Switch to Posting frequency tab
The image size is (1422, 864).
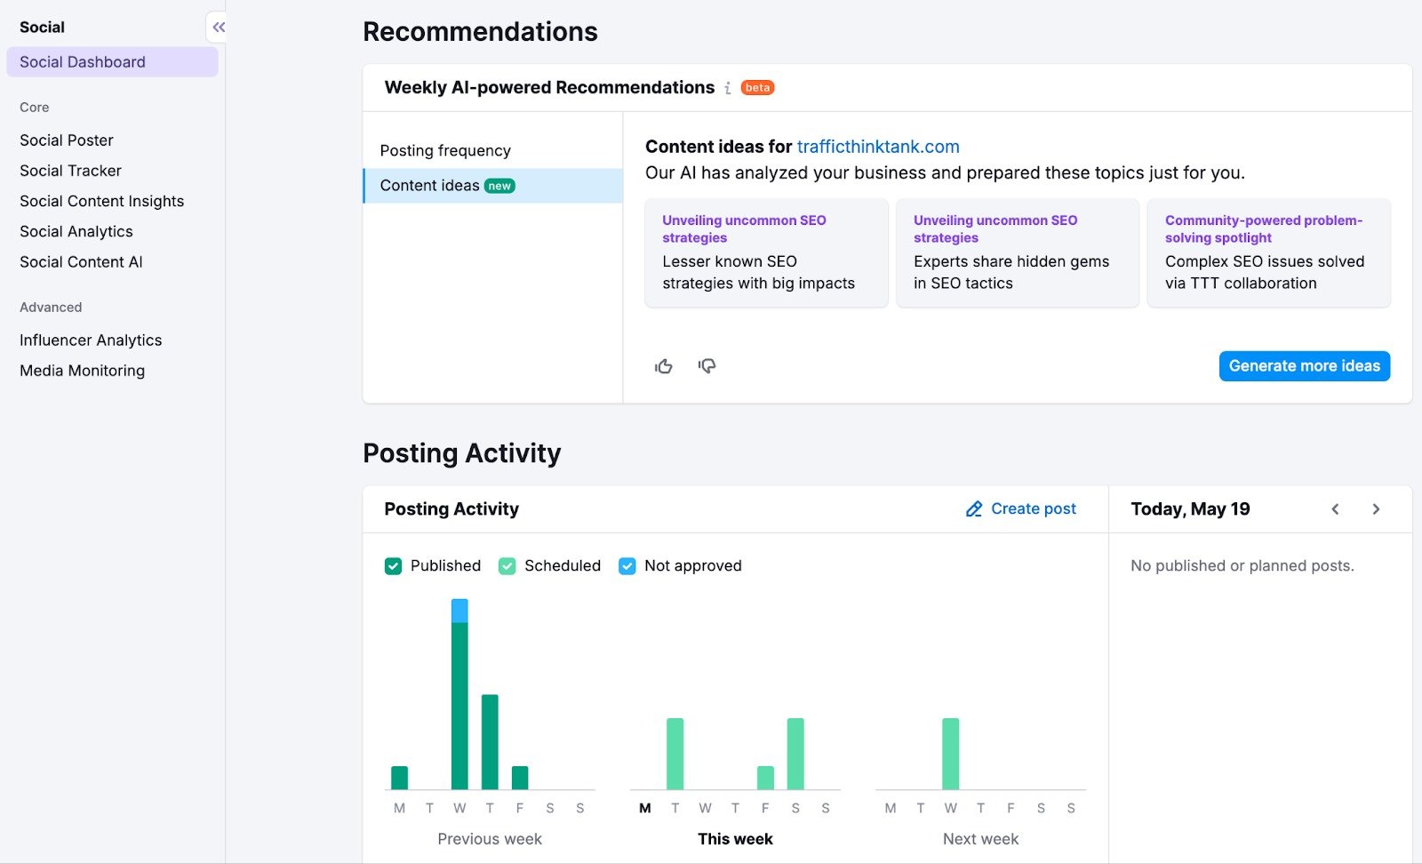coord(445,151)
